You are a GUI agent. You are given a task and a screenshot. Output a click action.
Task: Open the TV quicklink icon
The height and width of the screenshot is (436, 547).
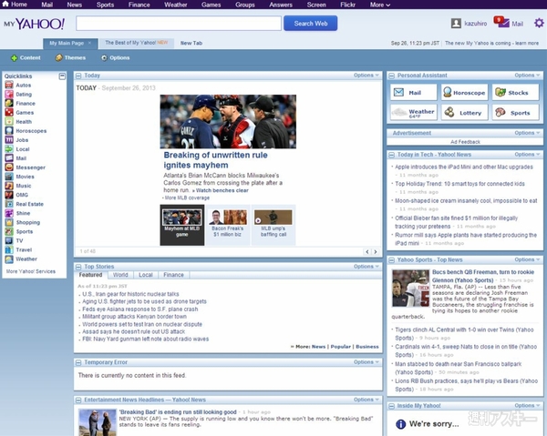[x=9, y=240]
